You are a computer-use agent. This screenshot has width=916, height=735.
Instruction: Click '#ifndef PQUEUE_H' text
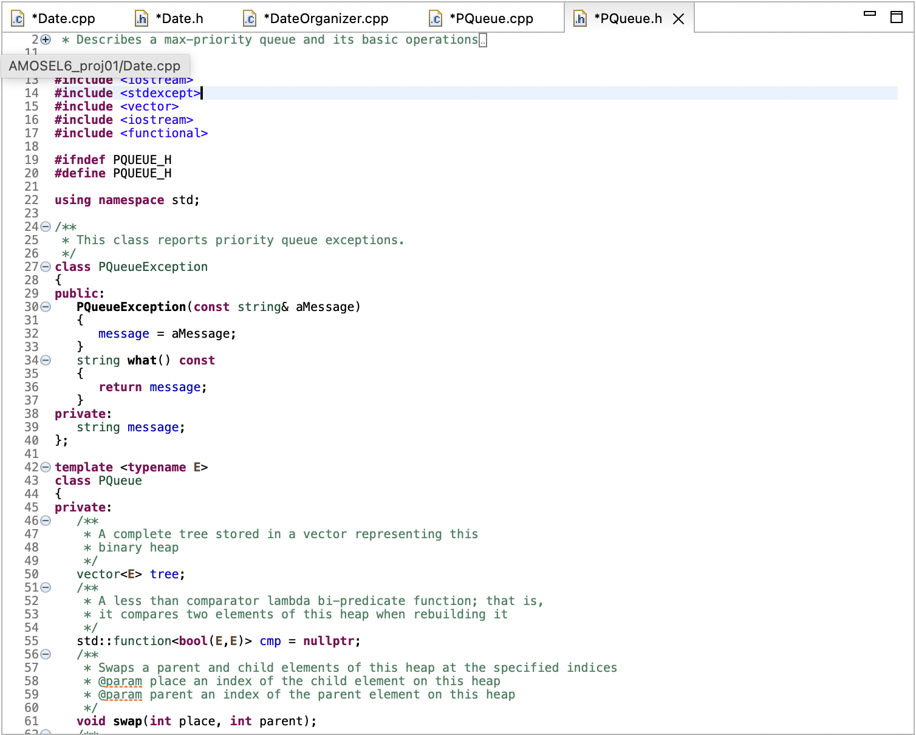(x=113, y=160)
